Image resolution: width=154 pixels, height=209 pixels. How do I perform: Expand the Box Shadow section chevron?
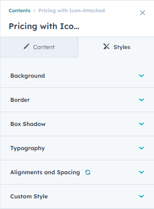[141, 124]
